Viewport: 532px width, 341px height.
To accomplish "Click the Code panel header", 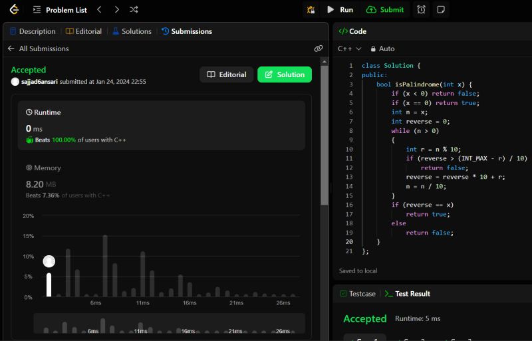I will click(352, 31).
